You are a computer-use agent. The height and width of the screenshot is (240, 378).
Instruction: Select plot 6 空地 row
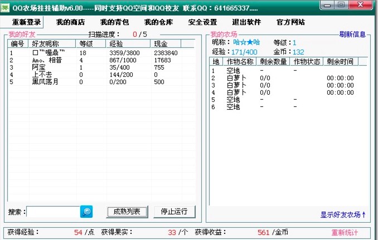[x=288, y=107]
